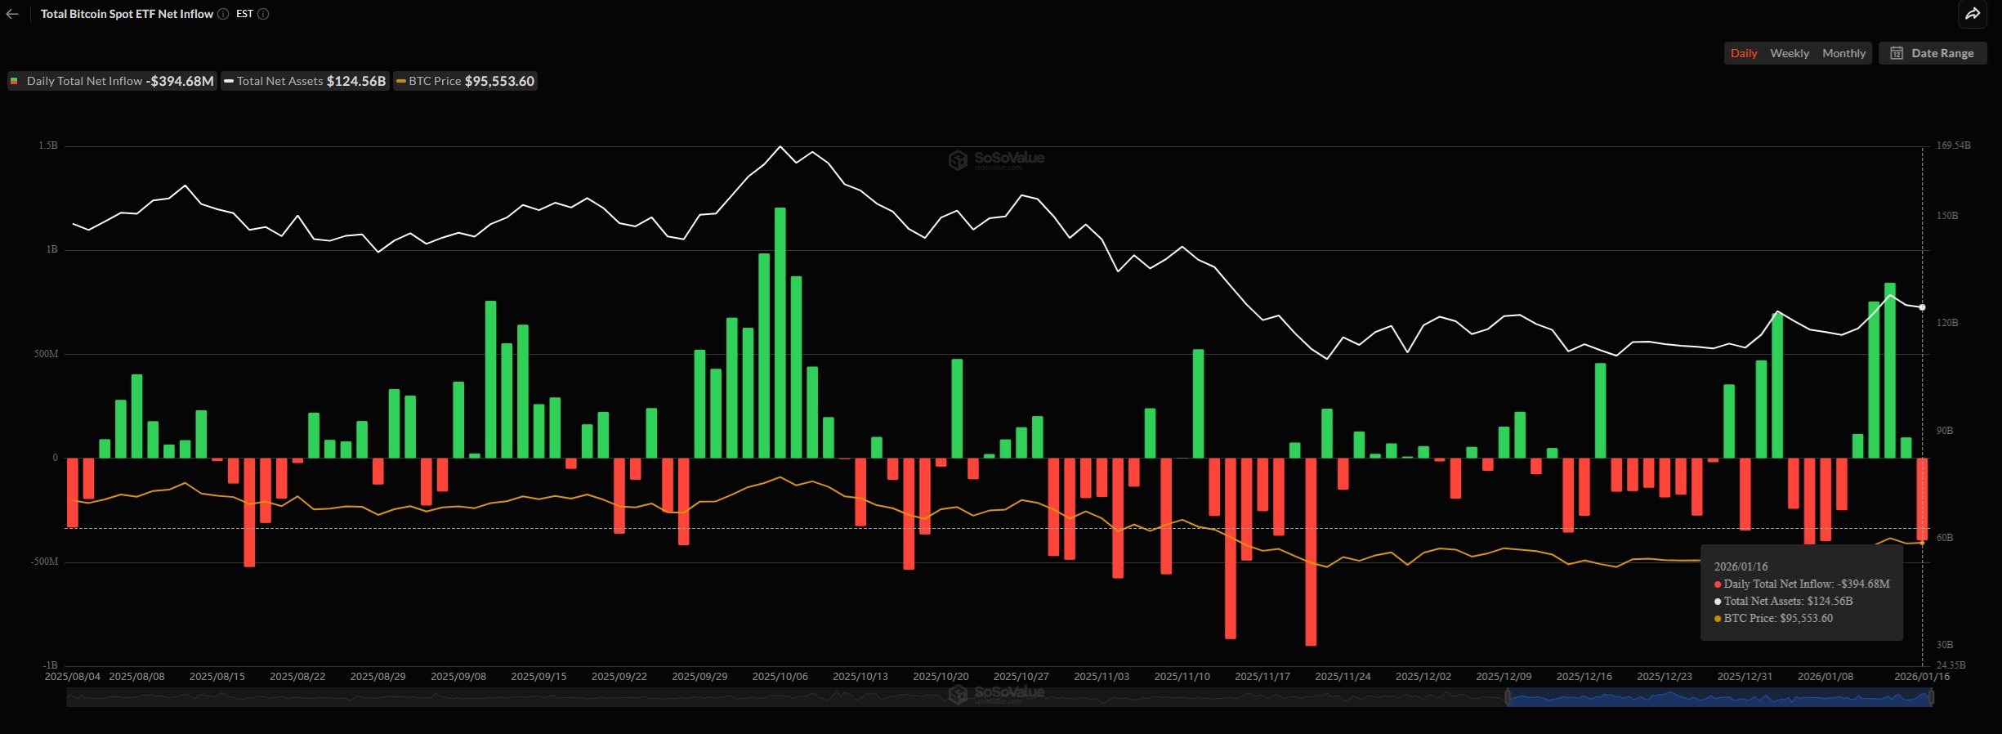Click info icon next to EST label
Image resolution: width=2002 pixels, height=734 pixels.
point(263,14)
